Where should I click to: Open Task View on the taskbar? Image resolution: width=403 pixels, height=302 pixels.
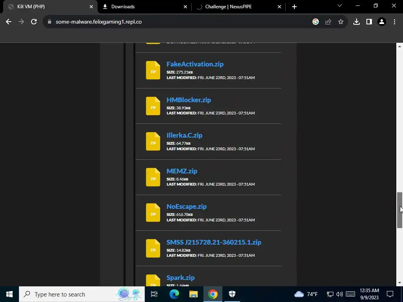(x=154, y=294)
